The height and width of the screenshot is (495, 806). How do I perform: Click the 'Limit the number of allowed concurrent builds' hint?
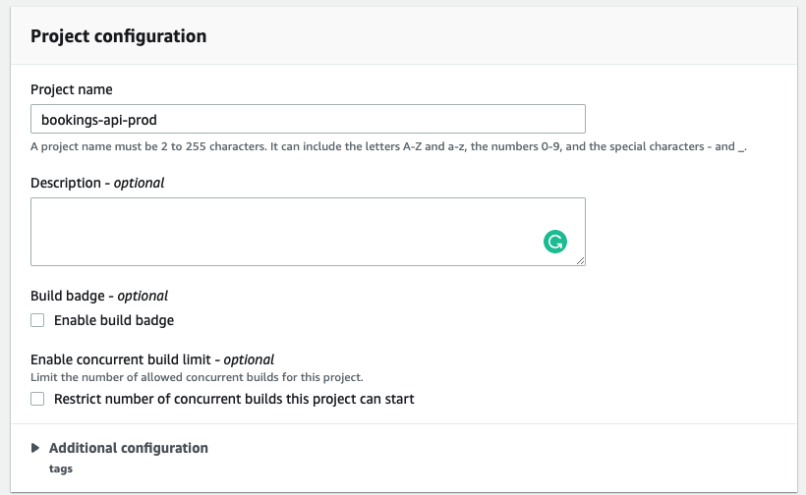pos(197,377)
